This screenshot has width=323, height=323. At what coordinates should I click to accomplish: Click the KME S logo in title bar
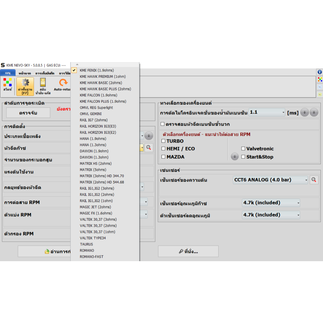point(3,65)
